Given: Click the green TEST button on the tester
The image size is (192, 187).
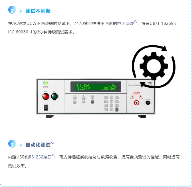Looking at the screenshot, I should tap(54, 96).
